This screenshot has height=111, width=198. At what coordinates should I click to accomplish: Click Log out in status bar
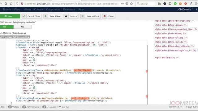[x=64, y=107]
